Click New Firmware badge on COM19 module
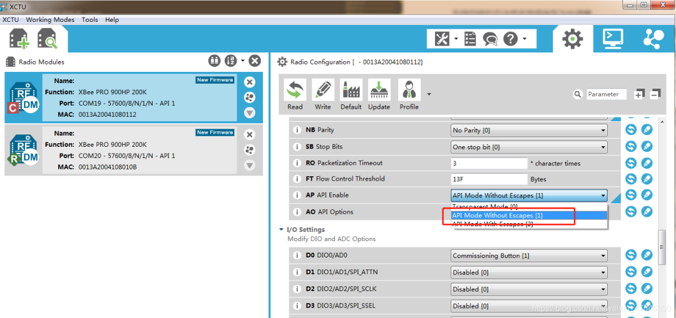This screenshot has width=676, height=318. 215,80
